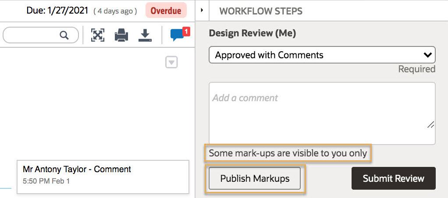Click the red notification badge showing 1
Image resolution: width=448 pixels, height=198 pixels.
tap(186, 32)
